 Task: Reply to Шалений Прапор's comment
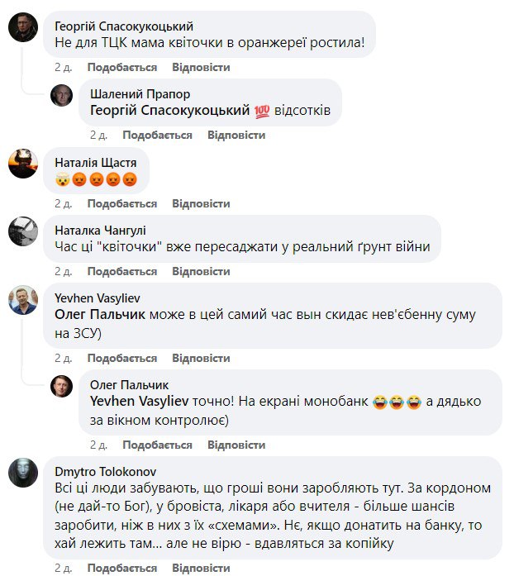tap(236, 135)
